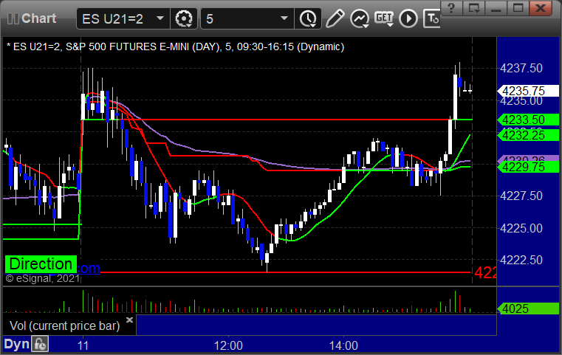Viewport: 562px width, 355px height.
Task: Click the chart title ES U21=2 S&P 500 text
Action: pyautogui.click(x=175, y=47)
